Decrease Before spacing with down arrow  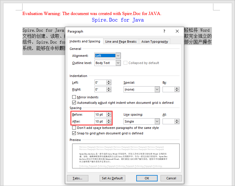point(109,116)
